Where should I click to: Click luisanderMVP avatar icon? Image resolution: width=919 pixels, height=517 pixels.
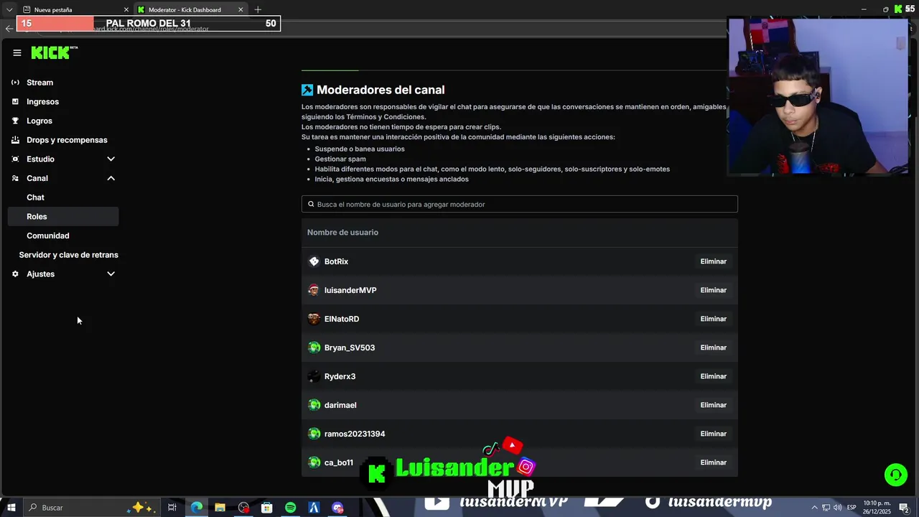pyautogui.click(x=314, y=290)
